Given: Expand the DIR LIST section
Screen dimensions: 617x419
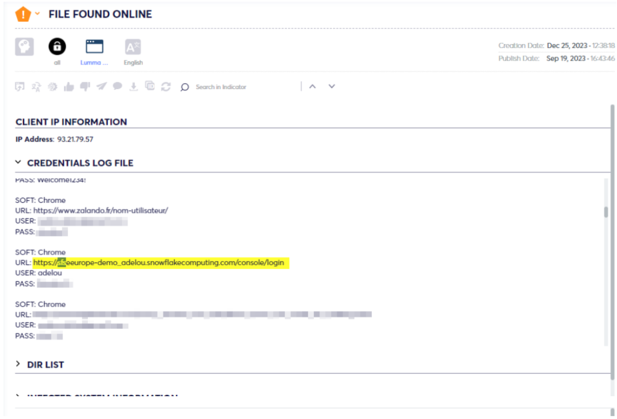Looking at the screenshot, I should point(18,364).
